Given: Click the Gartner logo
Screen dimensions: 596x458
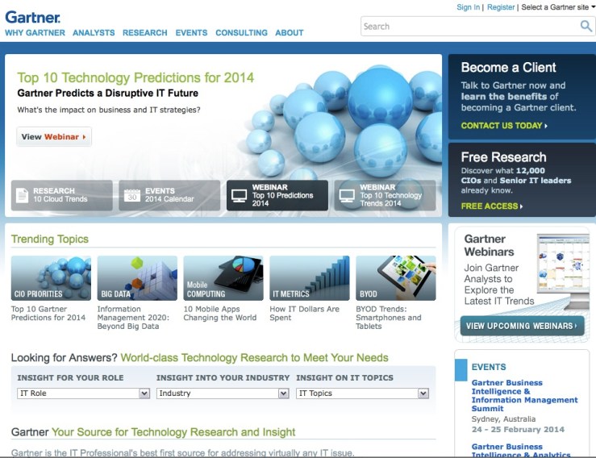Looking at the screenshot, I should (33, 16).
